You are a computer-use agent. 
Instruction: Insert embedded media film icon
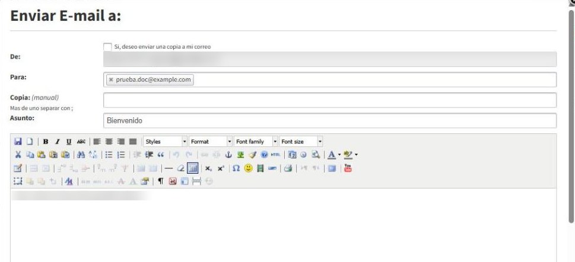(x=261, y=168)
